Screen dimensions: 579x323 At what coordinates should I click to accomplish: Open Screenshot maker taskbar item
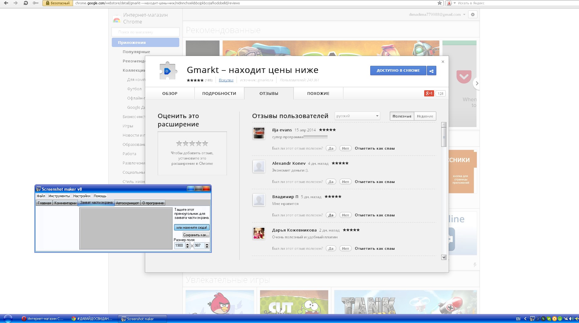[142, 319]
